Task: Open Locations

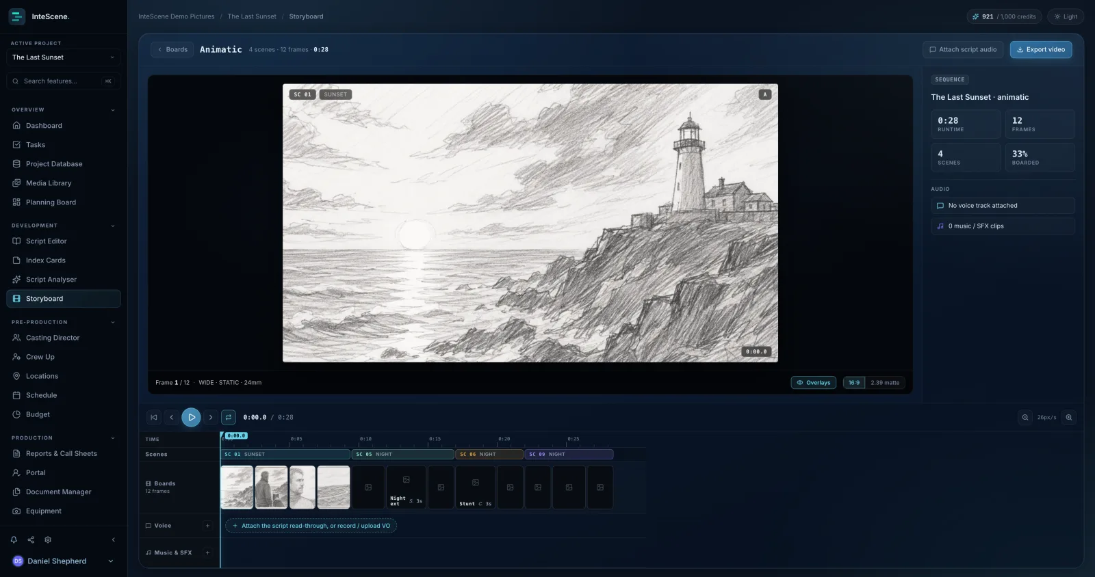Action: 64,376
